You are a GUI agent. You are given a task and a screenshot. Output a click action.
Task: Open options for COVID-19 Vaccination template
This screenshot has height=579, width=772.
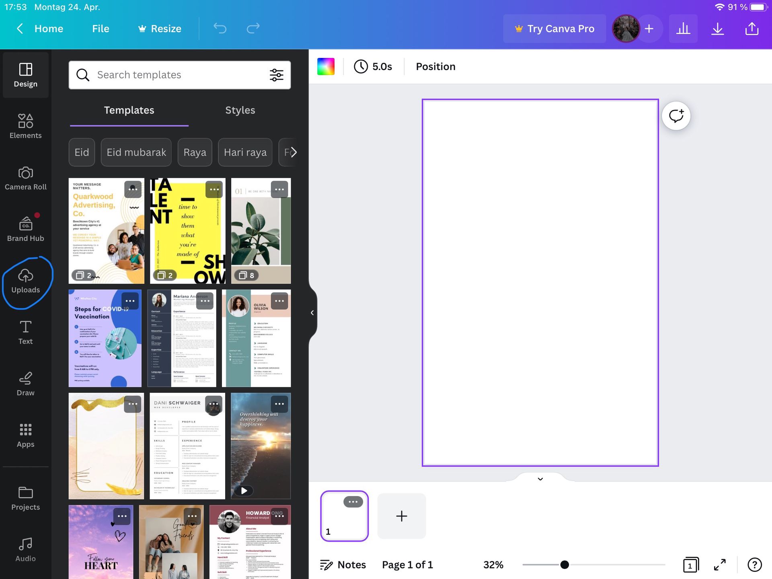pos(130,301)
